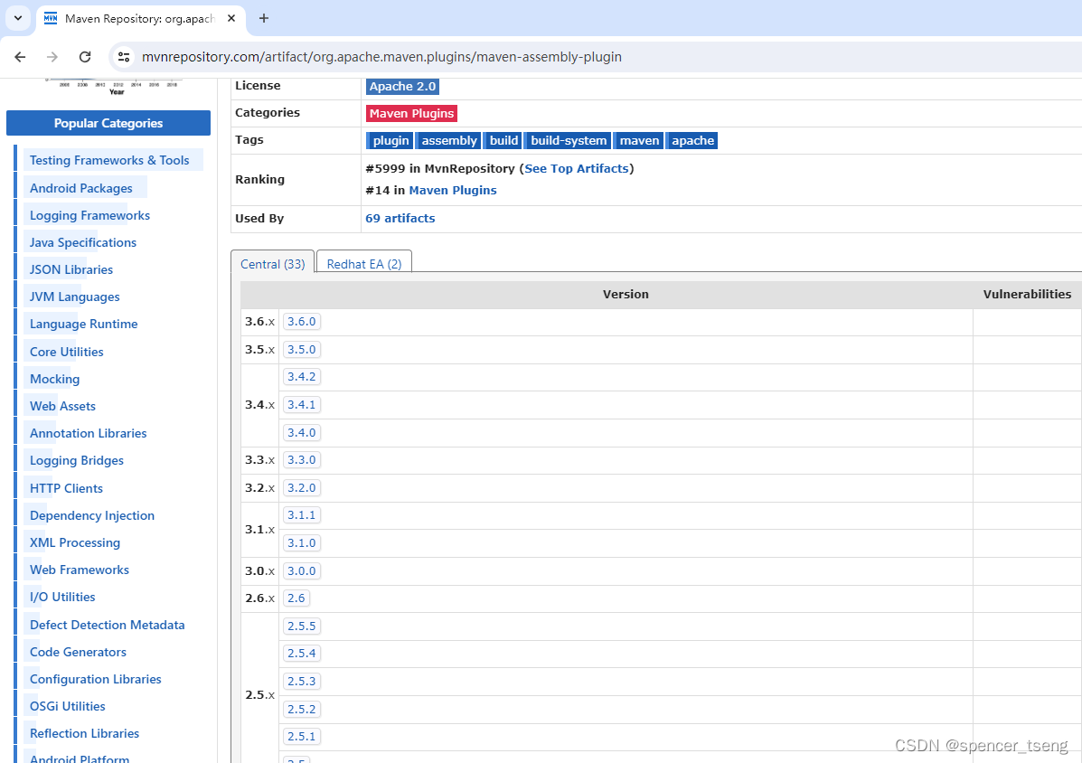Click the site information icon in address bar
The width and height of the screenshot is (1082, 763).
123,56
